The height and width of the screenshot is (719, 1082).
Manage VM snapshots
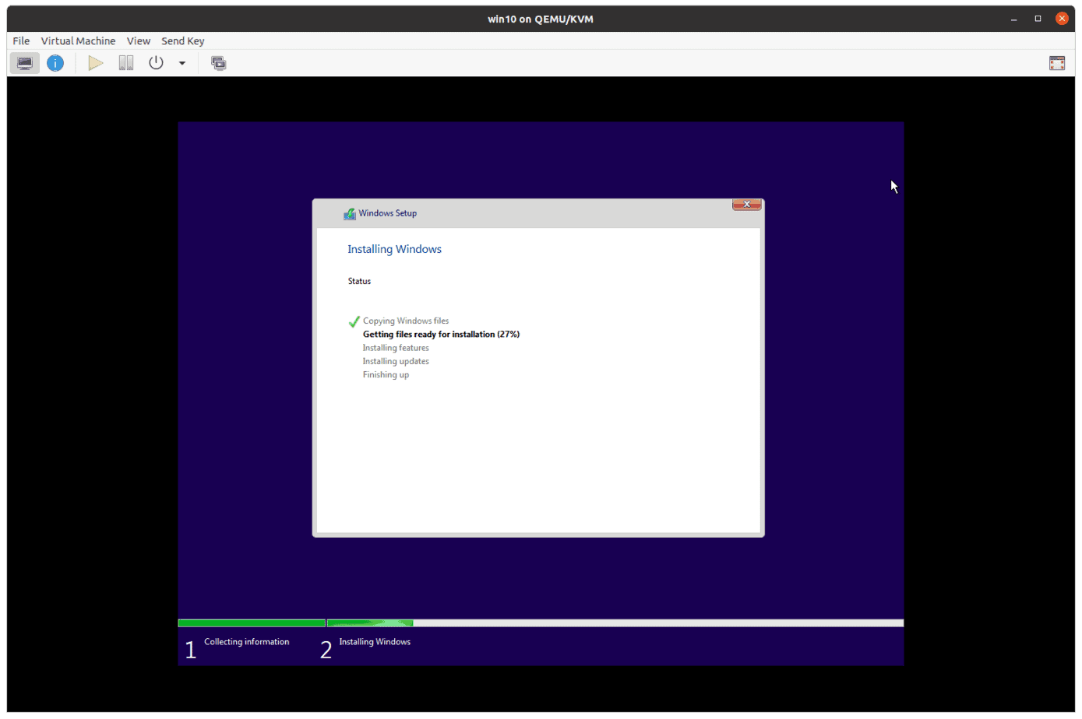pos(219,63)
